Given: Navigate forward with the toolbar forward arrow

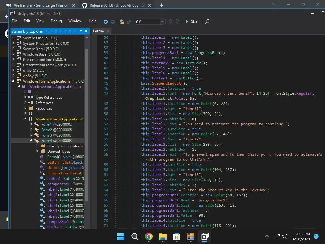Looking at the screenshot, I should tap(113, 22).
